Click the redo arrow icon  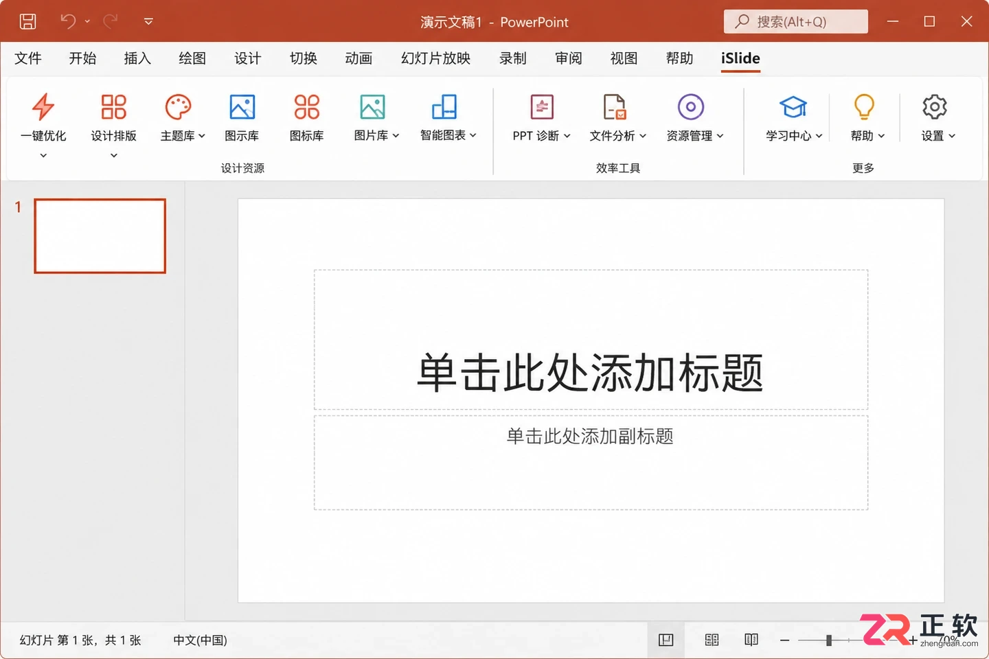tap(111, 21)
